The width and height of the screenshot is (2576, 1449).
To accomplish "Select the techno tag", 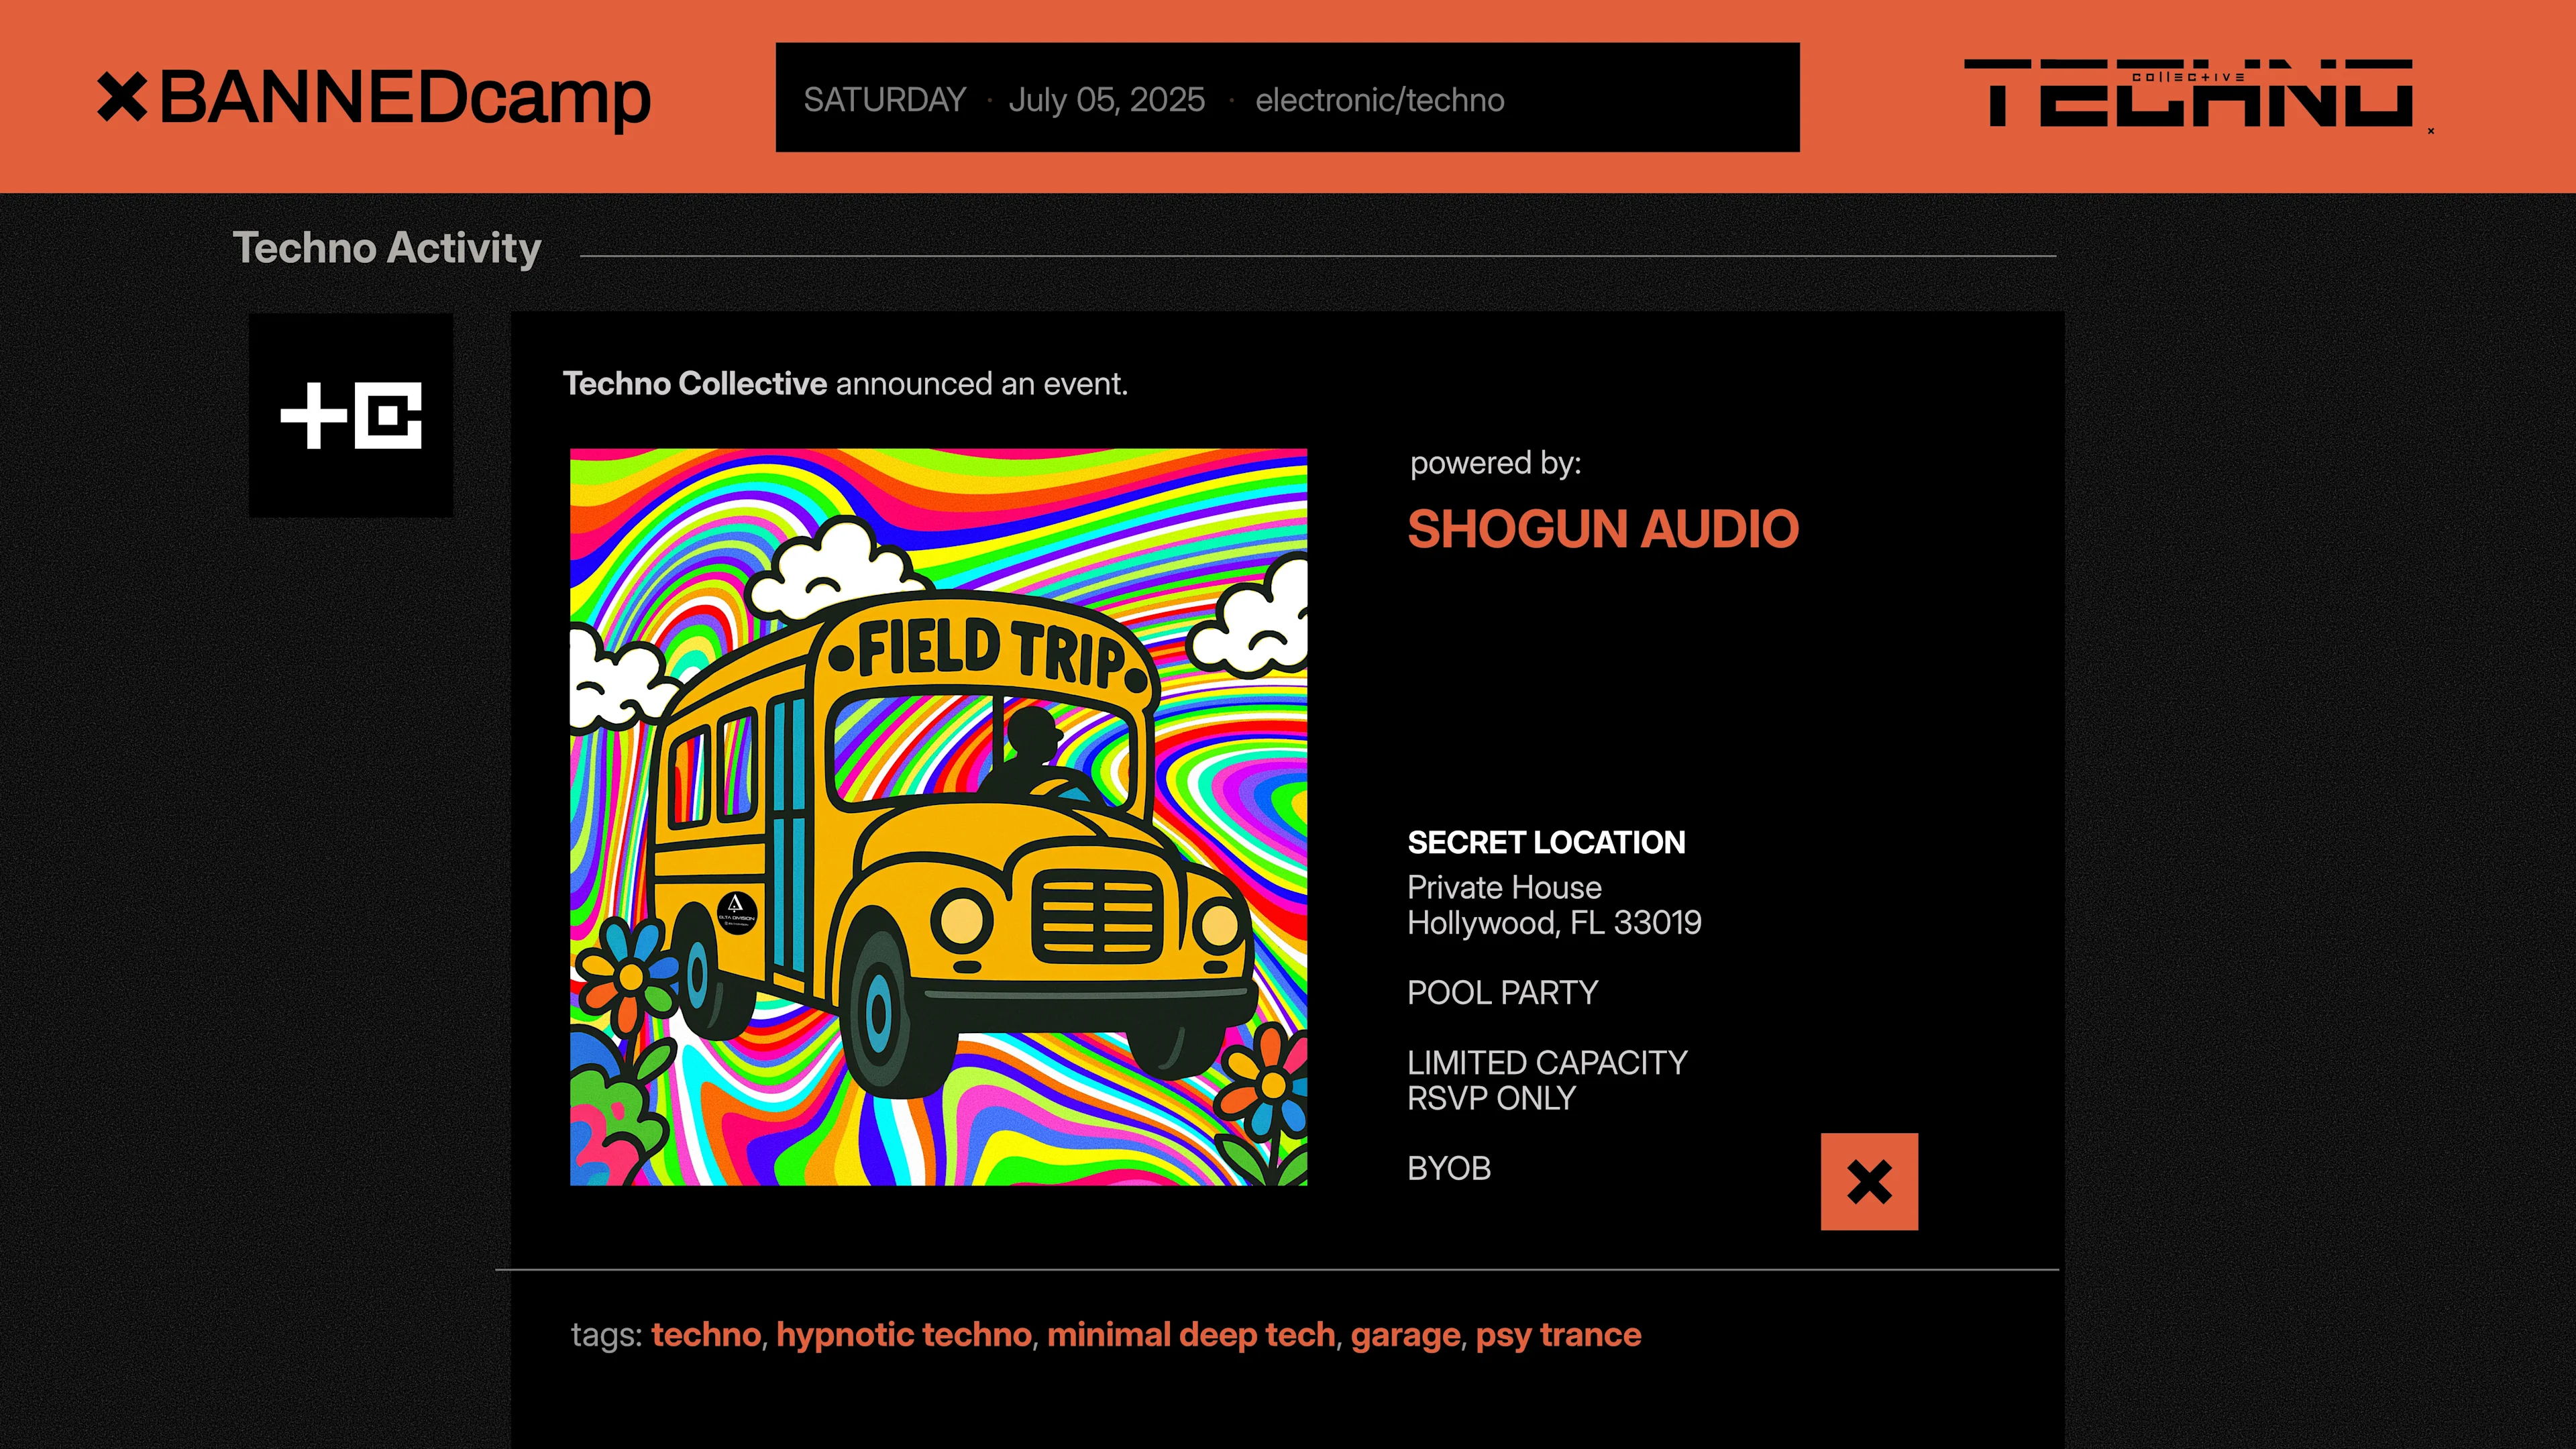I will coord(706,1335).
